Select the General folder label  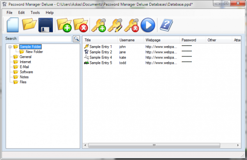click(x=25, y=57)
